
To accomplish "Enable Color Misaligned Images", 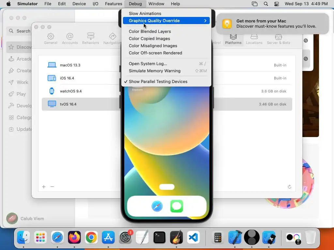I will pos(166,46).
